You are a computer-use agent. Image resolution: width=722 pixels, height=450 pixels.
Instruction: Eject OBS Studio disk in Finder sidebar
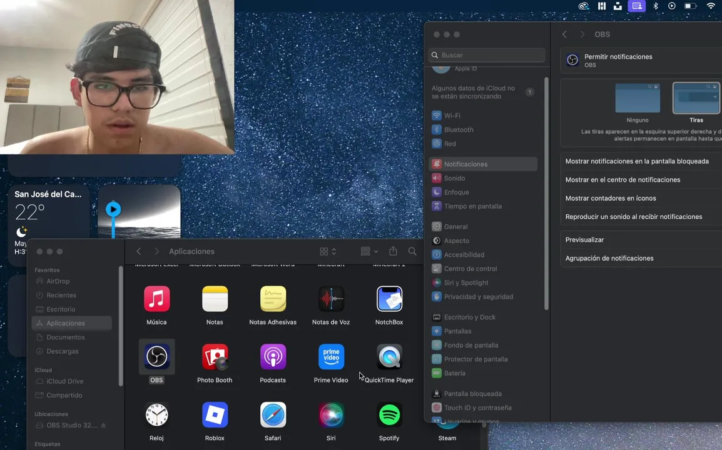tap(103, 426)
